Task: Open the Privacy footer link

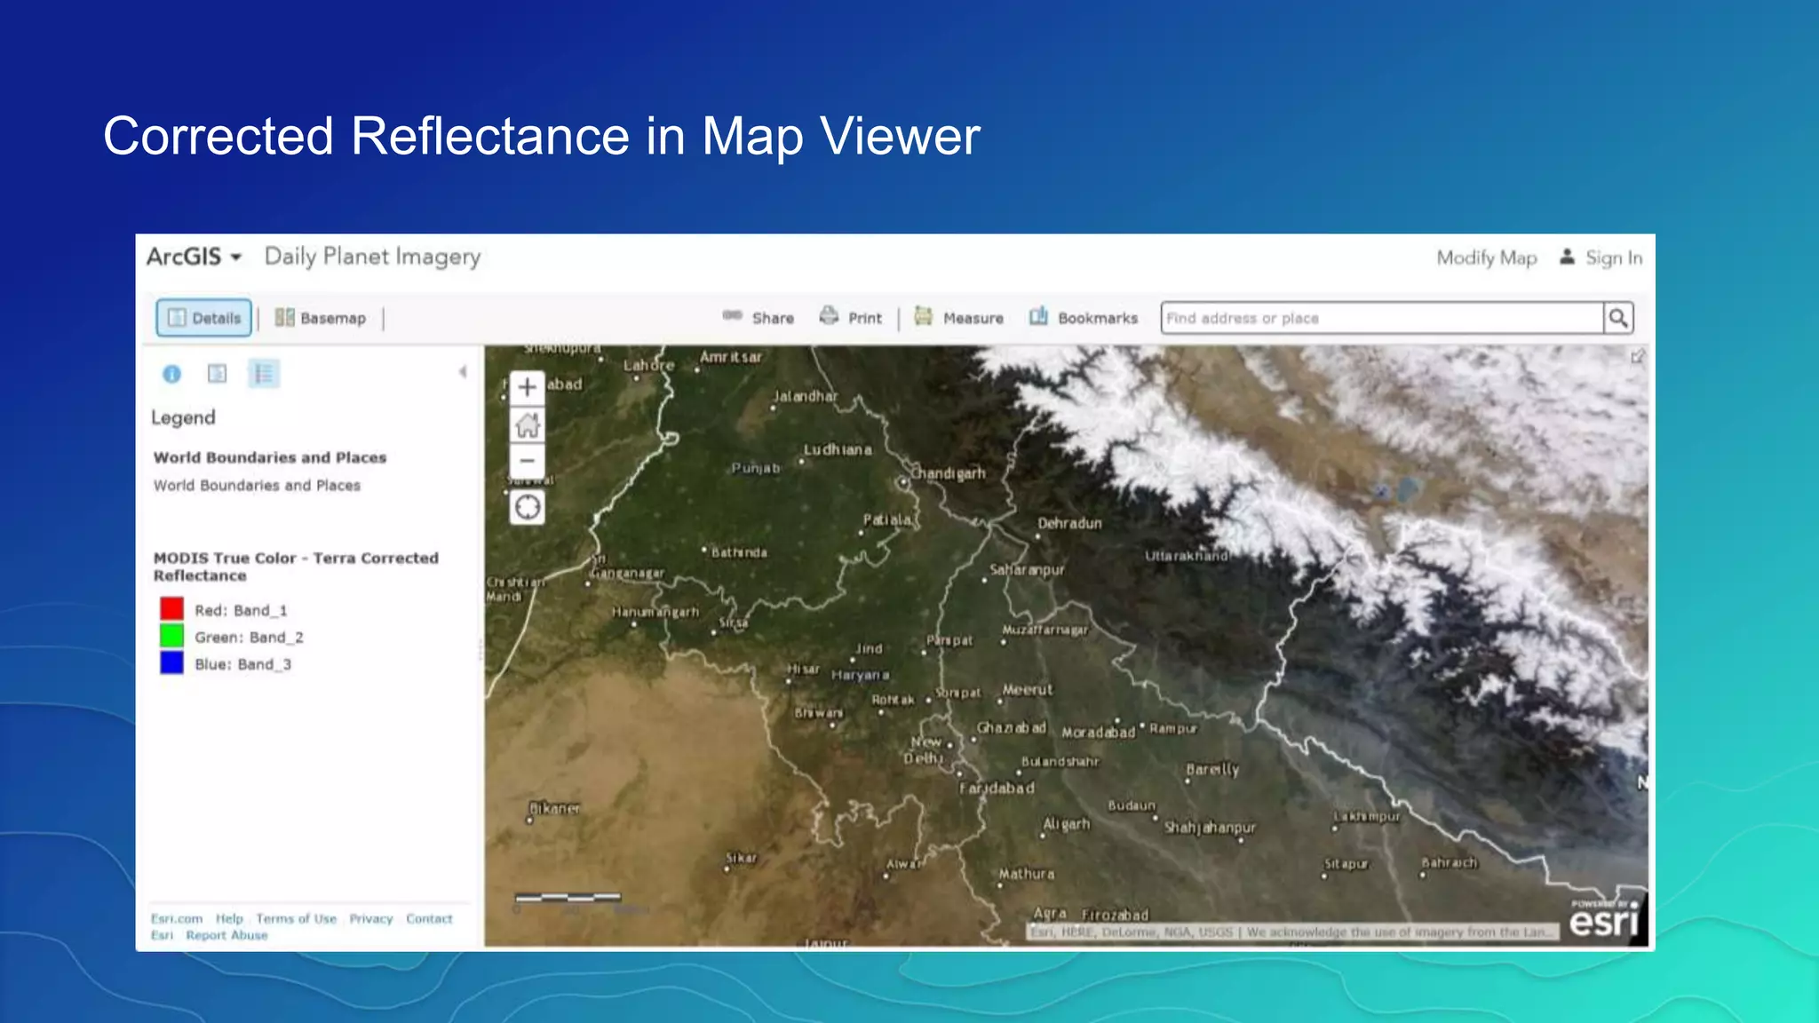Action: [x=371, y=918]
